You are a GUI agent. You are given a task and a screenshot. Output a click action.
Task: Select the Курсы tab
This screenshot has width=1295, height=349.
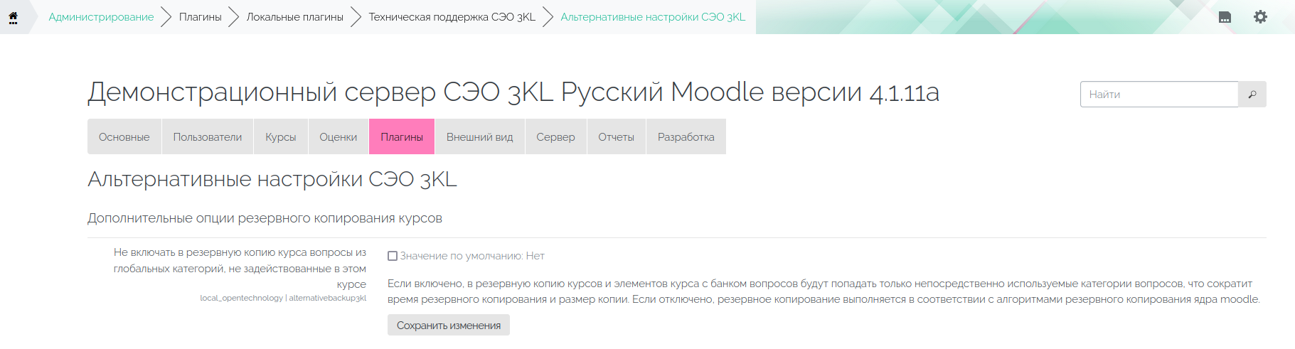tap(281, 136)
